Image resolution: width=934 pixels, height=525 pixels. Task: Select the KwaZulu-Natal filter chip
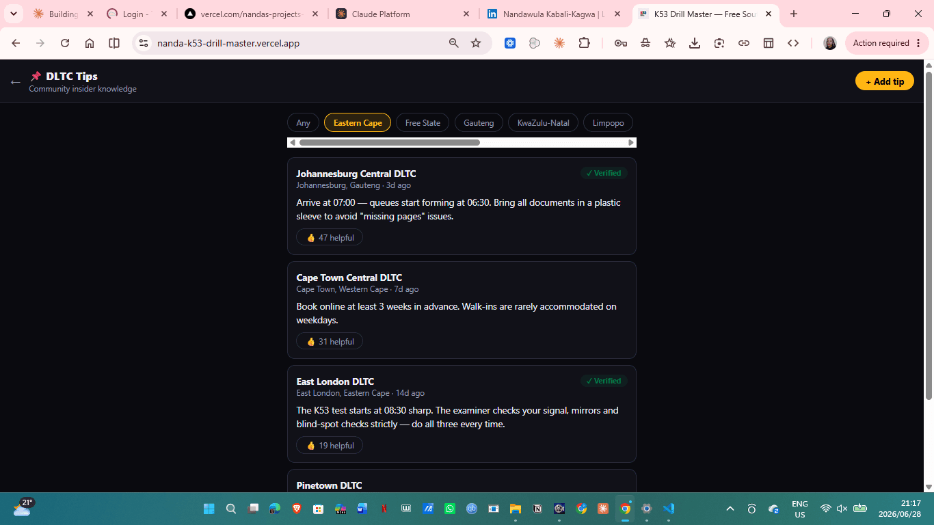tap(543, 123)
